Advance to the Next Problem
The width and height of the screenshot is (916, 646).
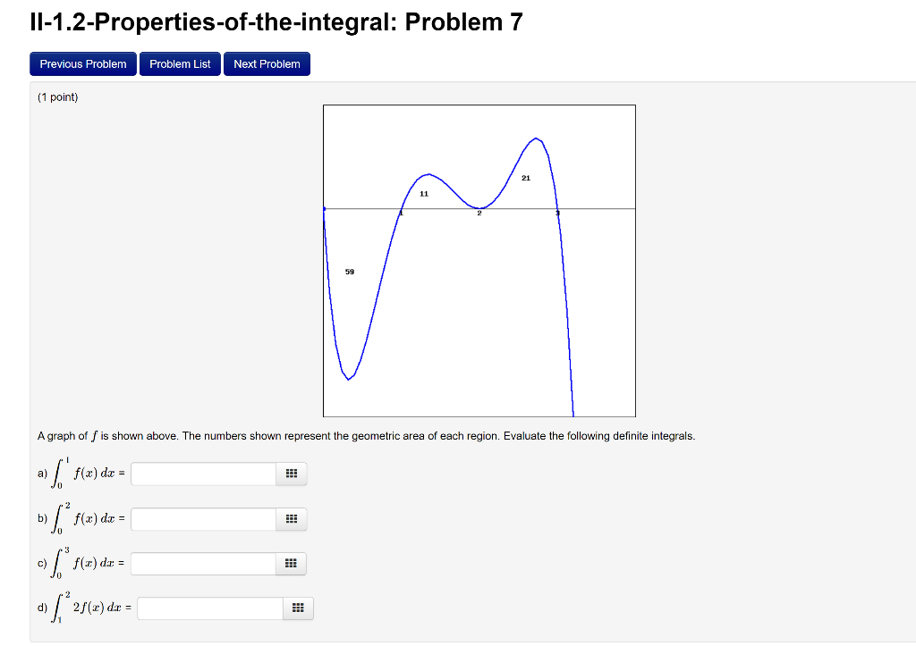coord(267,63)
